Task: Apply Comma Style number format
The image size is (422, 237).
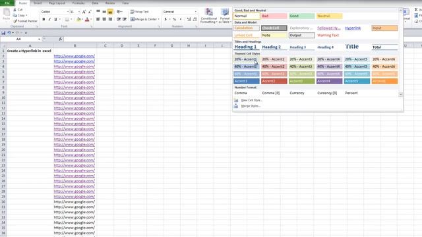Action: pyautogui.click(x=180, y=19)
